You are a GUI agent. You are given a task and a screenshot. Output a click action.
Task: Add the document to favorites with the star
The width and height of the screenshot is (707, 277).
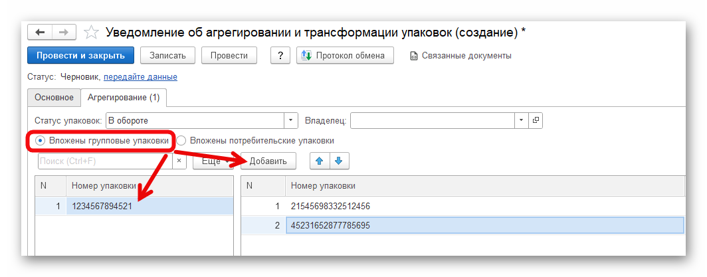91,33
